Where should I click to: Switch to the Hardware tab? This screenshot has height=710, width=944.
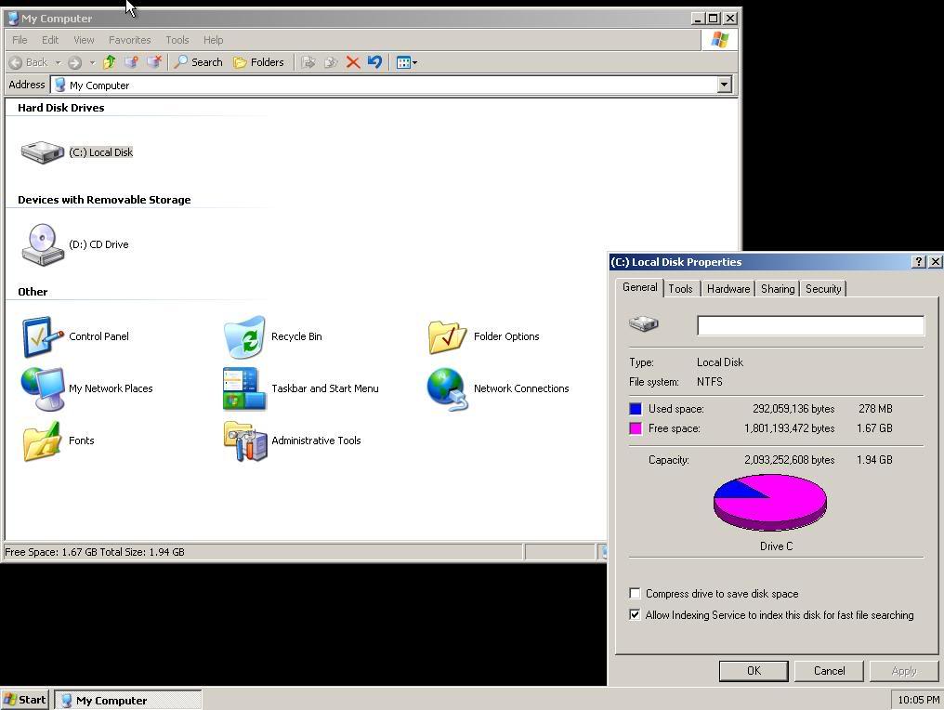[728, 288]
